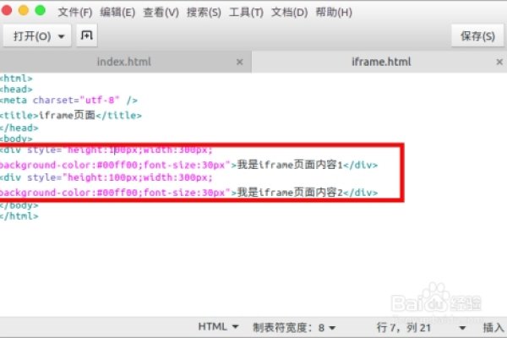This screenshot has height=338, width=507.
Task: Open the HTML language dropdown
Action: pos(218,327)
